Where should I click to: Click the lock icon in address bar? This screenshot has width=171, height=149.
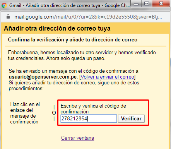(8, 17)
